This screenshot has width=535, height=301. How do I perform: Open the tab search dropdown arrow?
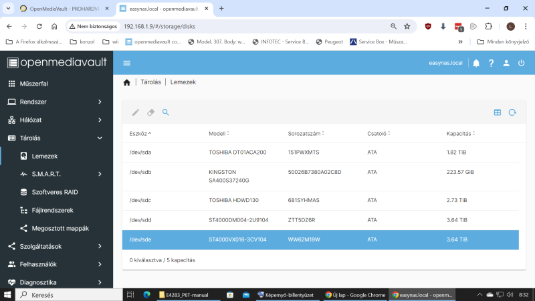(x=8, y=9)
